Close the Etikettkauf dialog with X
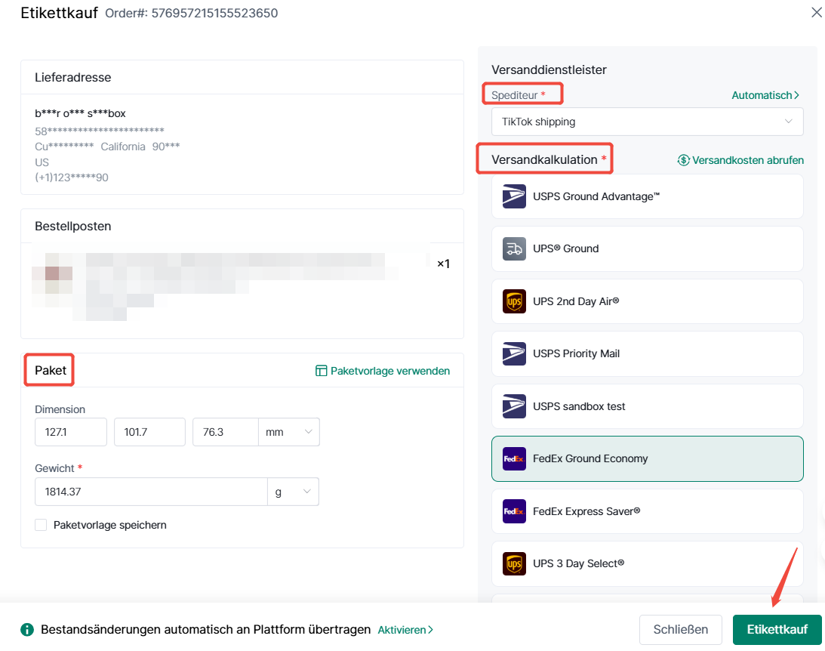 tap(816, 12)
